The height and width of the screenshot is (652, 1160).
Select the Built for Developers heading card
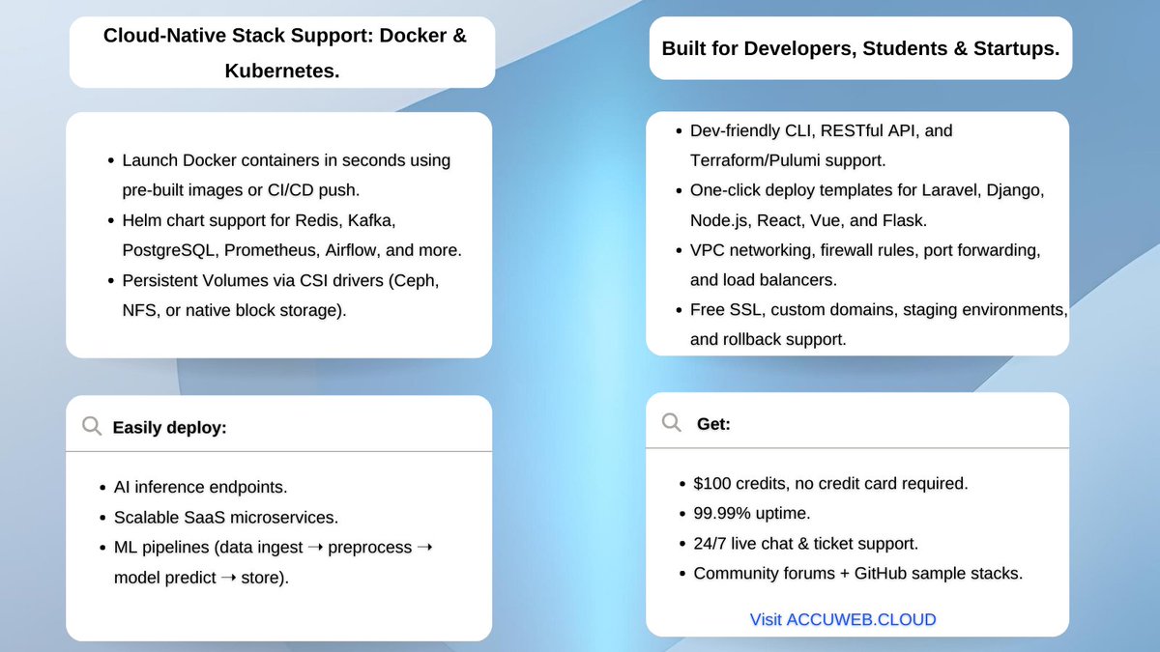(860, 48)
